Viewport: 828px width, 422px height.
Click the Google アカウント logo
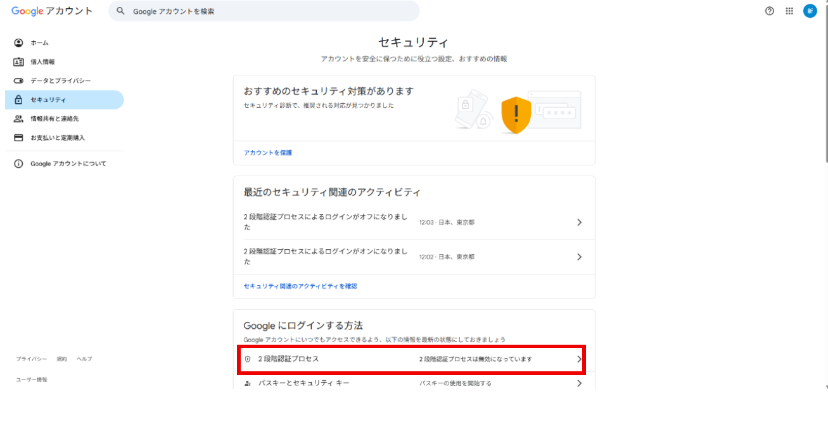coord(52,11)
